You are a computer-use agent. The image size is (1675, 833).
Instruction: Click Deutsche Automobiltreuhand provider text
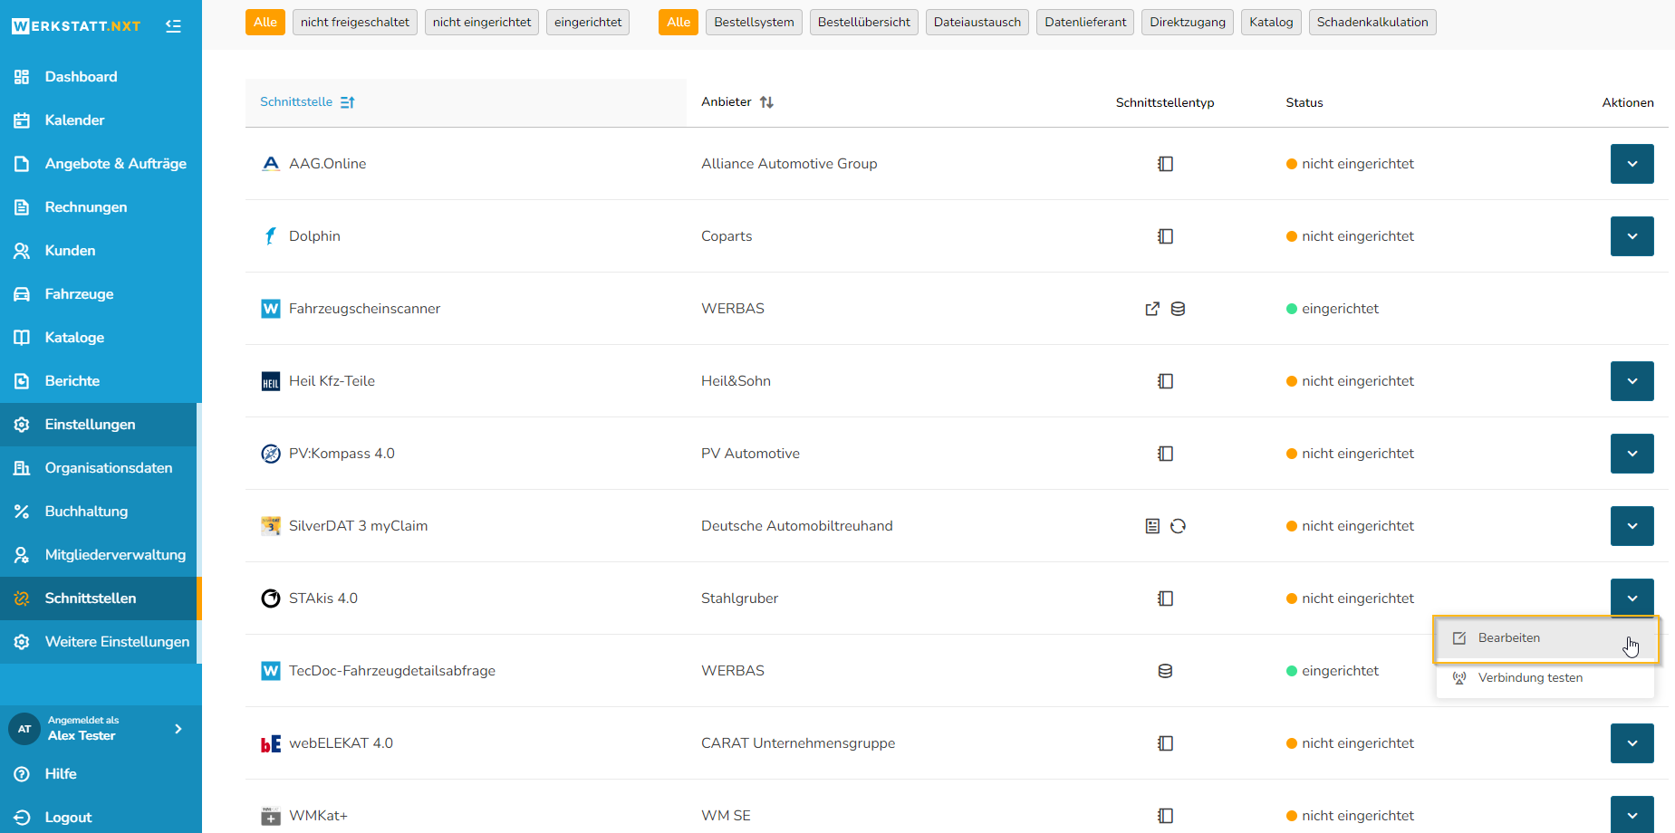(797, 526)
